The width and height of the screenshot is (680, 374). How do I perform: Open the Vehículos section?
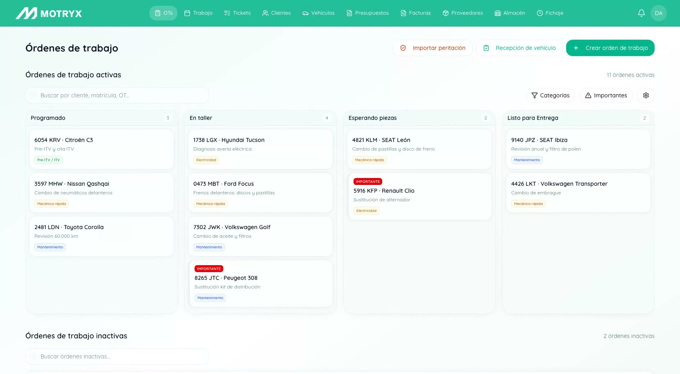coord(319,13)
